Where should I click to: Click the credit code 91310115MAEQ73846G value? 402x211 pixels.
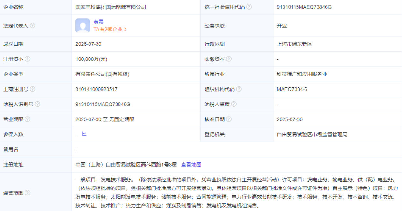tap(304, 7)
